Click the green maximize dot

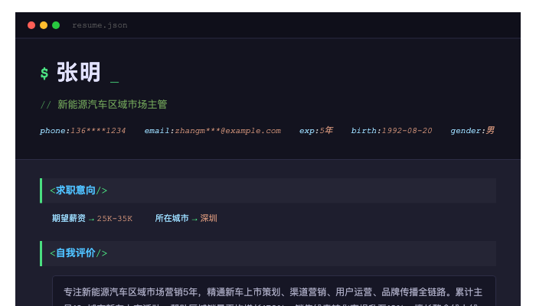(x=56, y=25)
